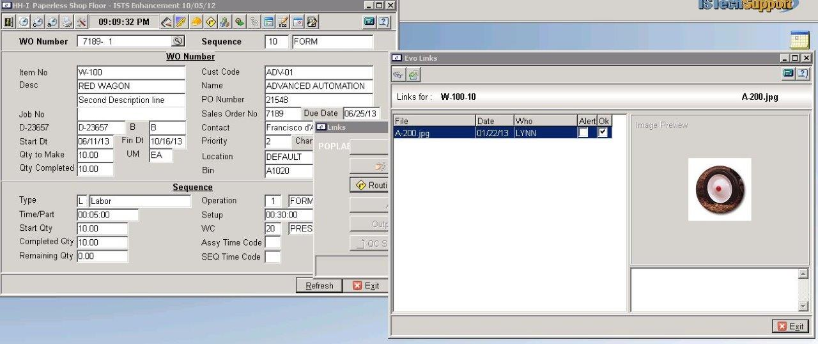Click the Qty to Make field
This screenshot has width=818, height=344.
(95, 155)
